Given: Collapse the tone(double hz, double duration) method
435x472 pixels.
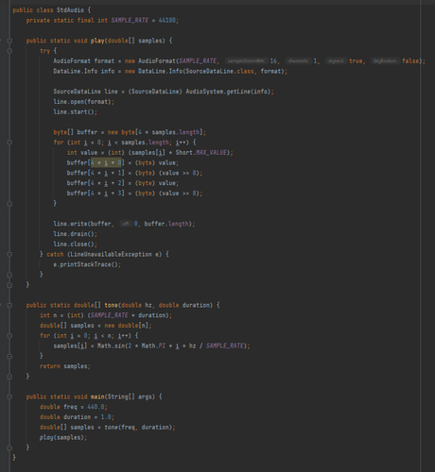Looking at the screenshot, I should [9, 305].
